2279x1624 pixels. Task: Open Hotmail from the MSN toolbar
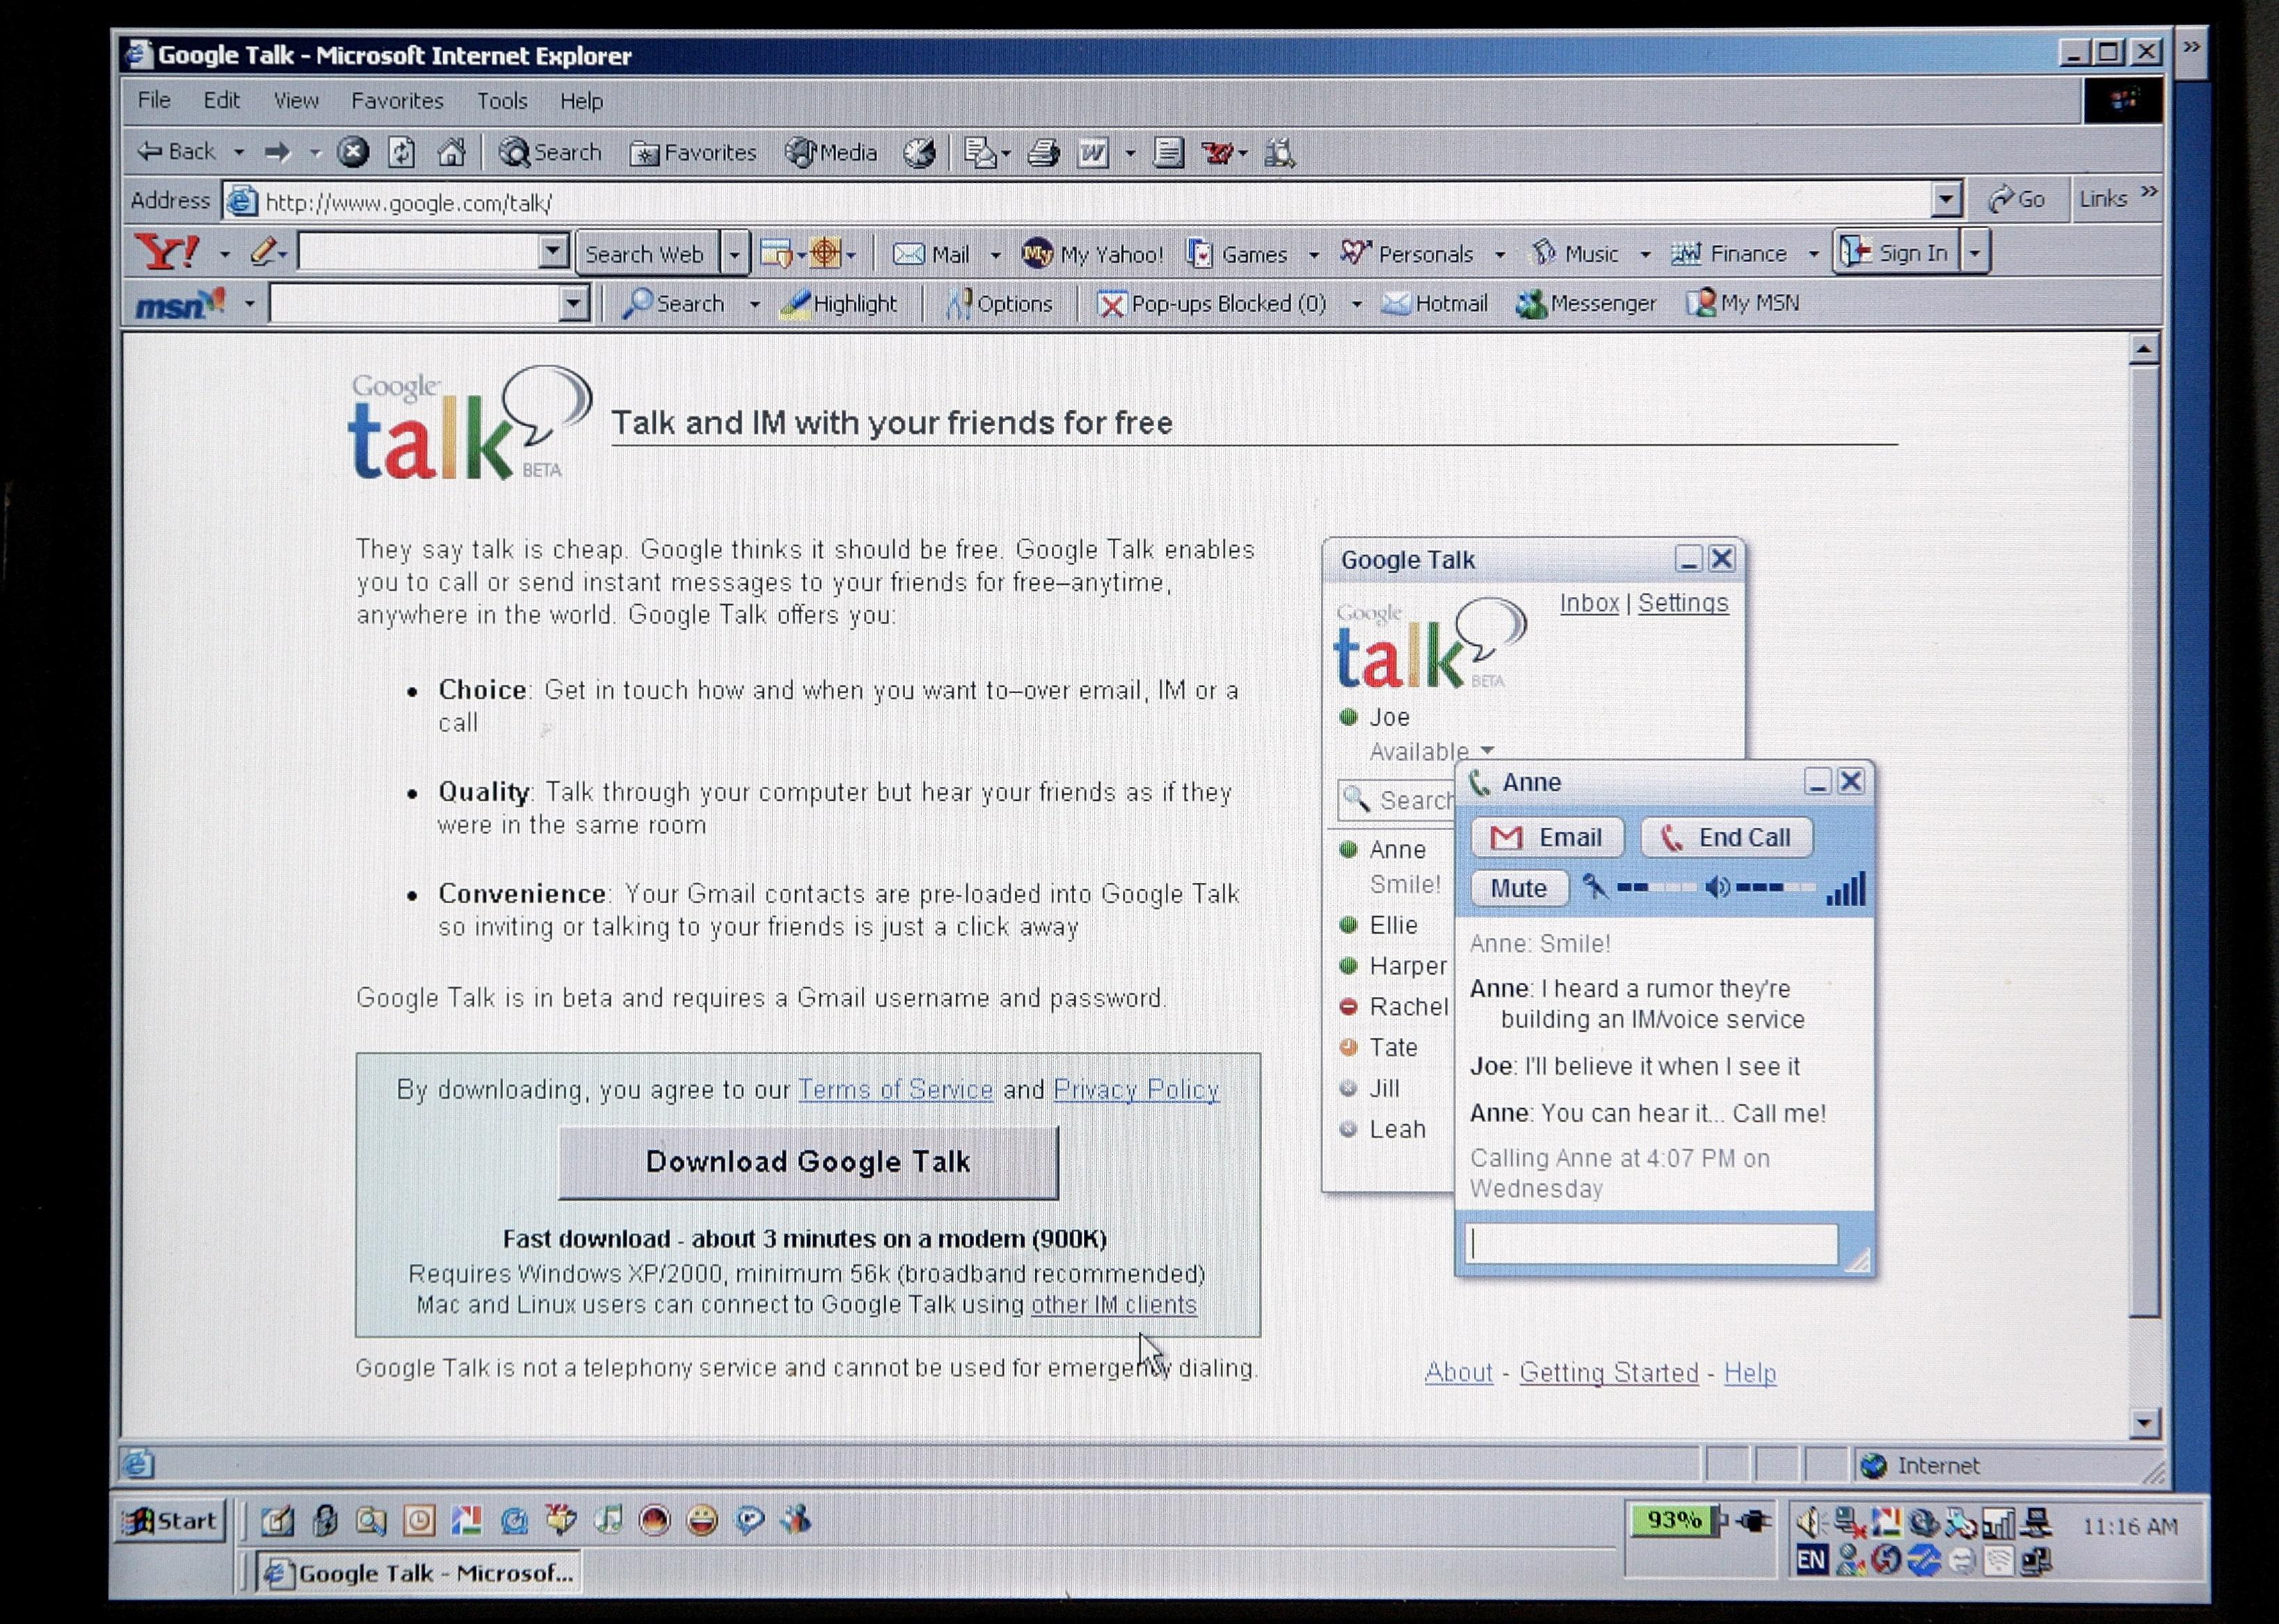[1434, 303]
